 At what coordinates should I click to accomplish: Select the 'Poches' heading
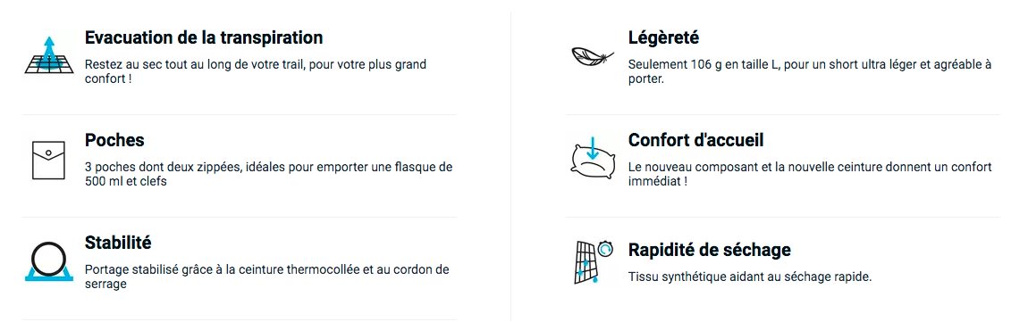pos(114,140)
